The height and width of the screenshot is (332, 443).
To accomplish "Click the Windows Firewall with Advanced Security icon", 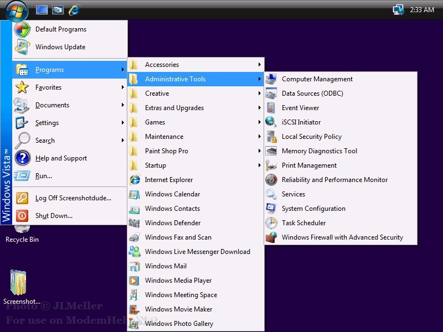I will tap(271, 237).
